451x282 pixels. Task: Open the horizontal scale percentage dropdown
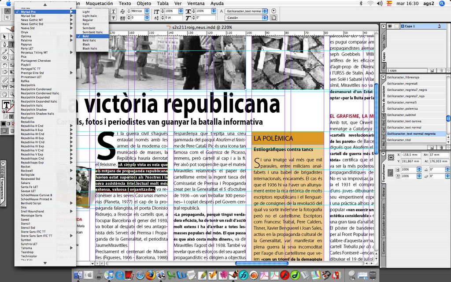pyautogui.click(x=214, y=11)
